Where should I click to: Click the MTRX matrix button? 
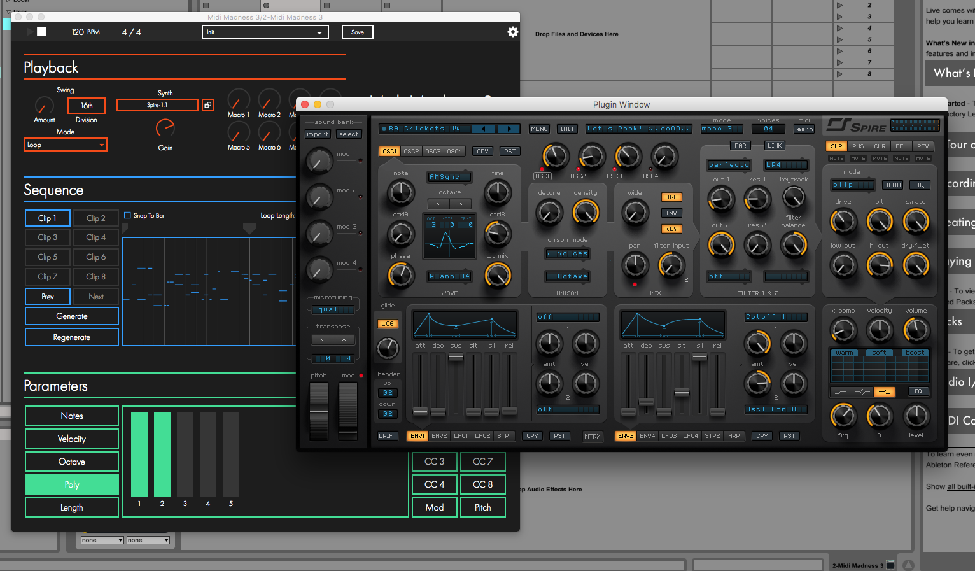(593, 436)
